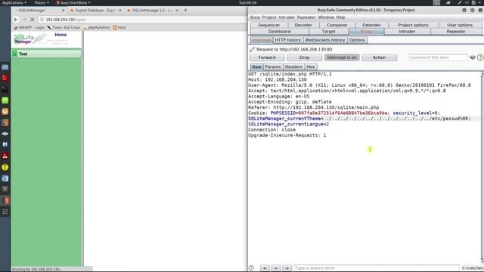This screenshot has width=484, height=272.
Task: Click the Firefox back arrow button
Action: pyautogui.click(x=16, y=20)
